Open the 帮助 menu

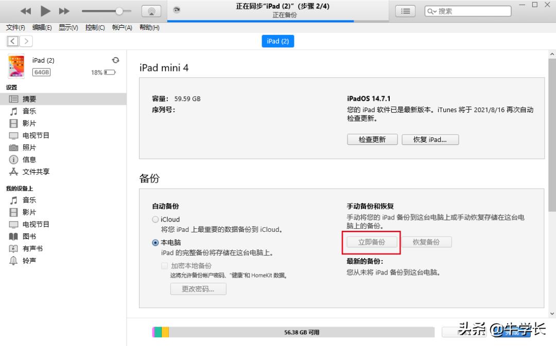coord(148,27)
